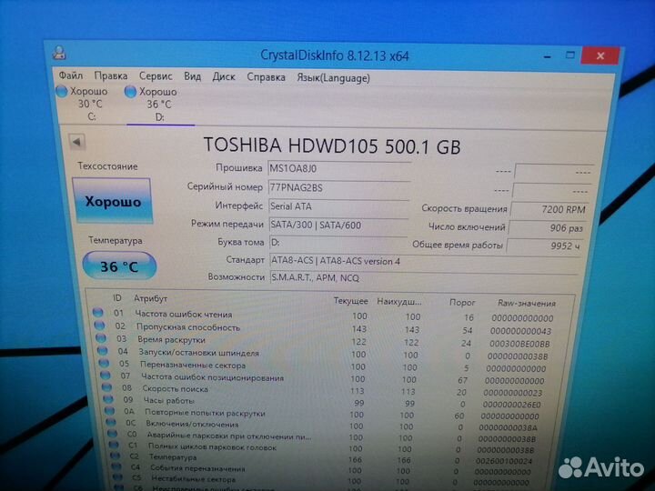Click the rotation speed value 7200 RPM
This screenshot has height=491, width=655.
(x=549, y=209)
